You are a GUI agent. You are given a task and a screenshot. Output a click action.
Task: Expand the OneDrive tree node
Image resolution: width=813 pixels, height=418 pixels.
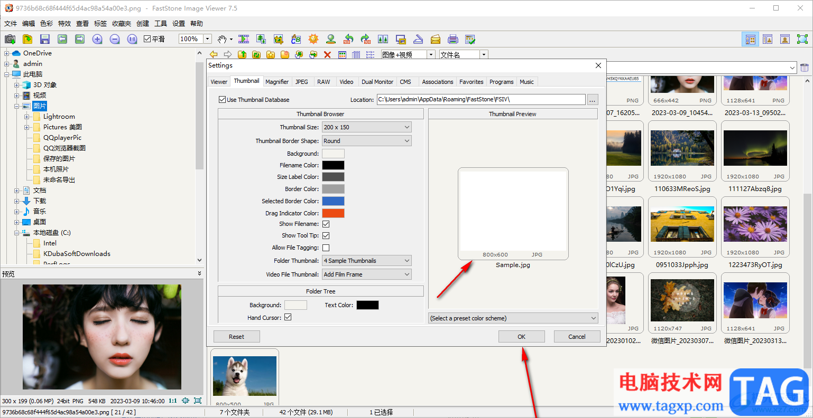7,53
